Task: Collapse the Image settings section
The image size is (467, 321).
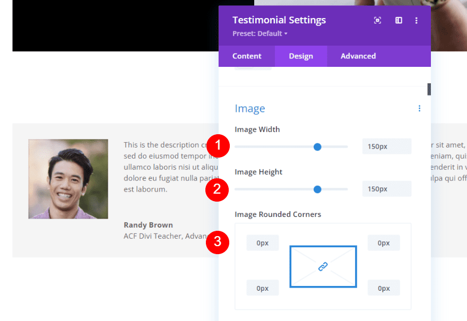Action: (250, 108)
